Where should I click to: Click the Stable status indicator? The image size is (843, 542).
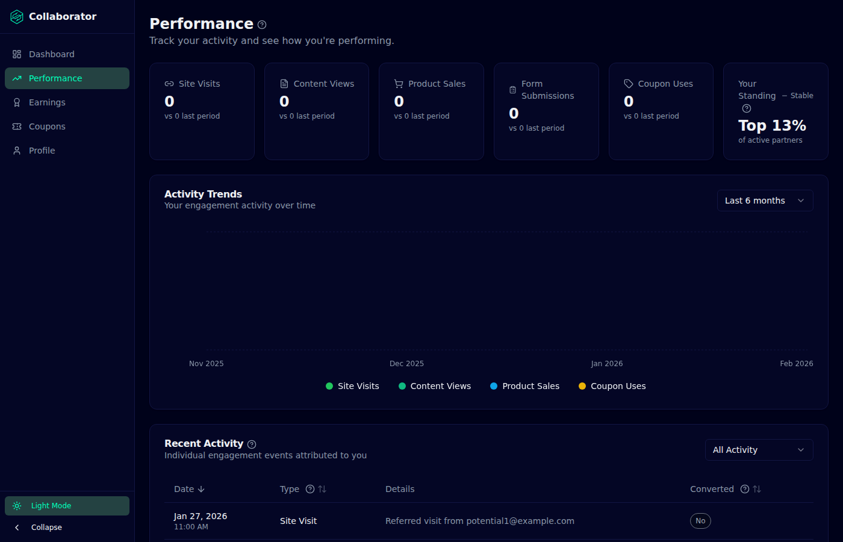pyautogui.click(x=797, y=96)
